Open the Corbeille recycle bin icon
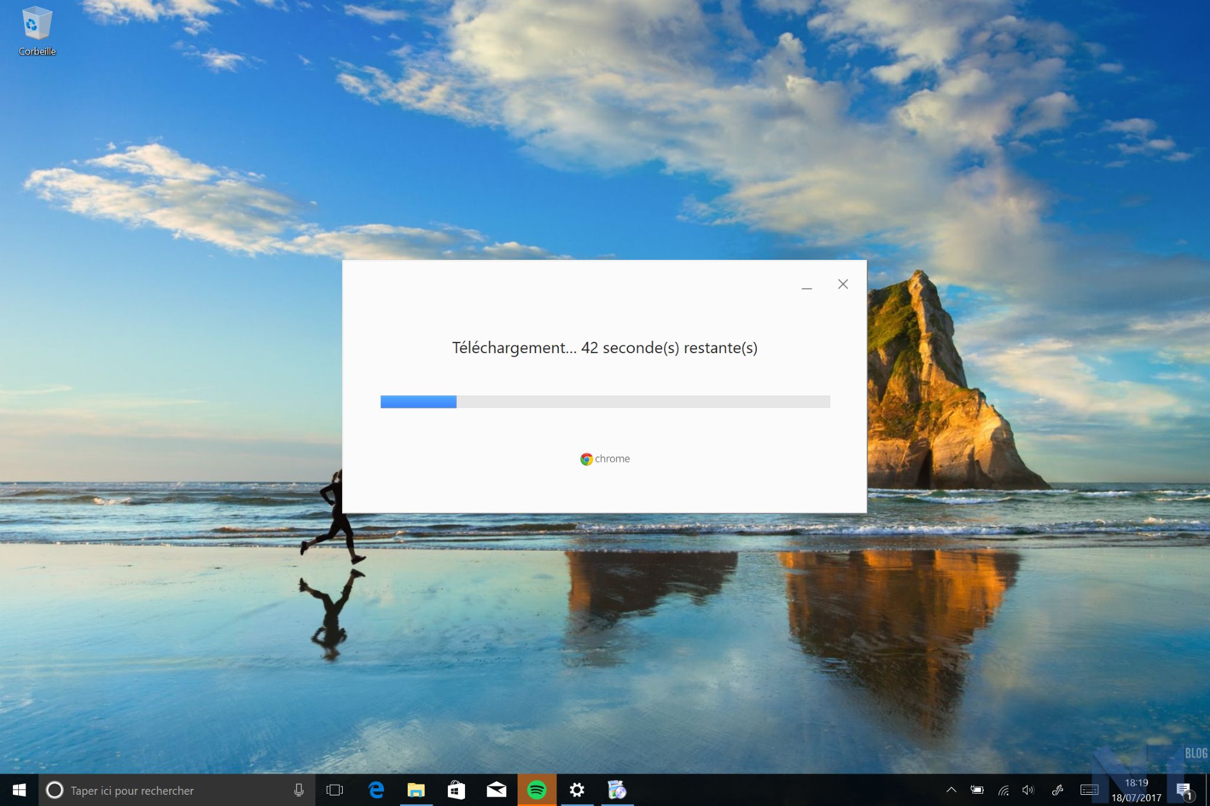Screen dimensions: 1210x806 click(37, 31)
